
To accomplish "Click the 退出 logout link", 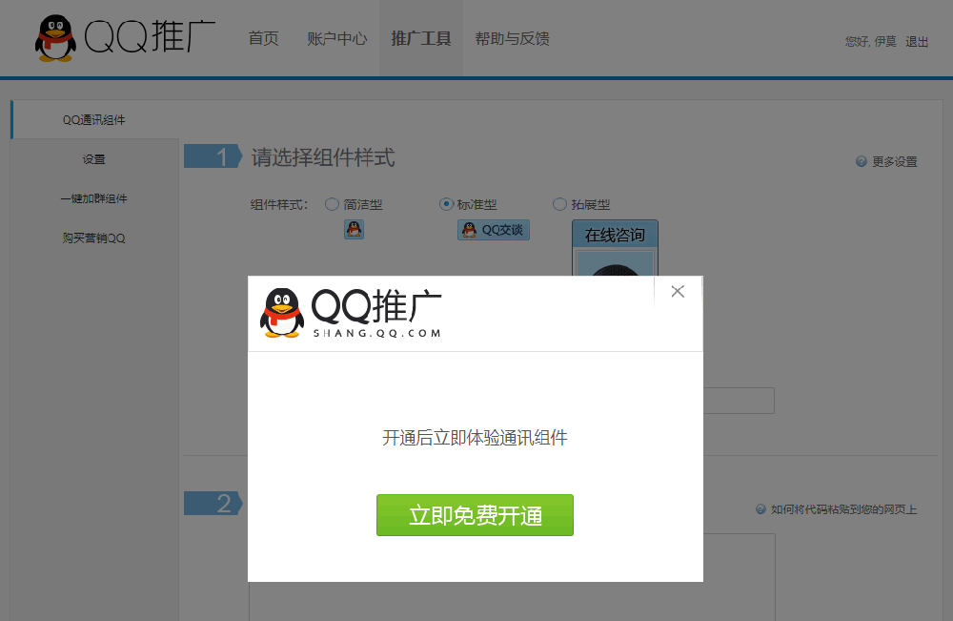I will coord(916,42).
